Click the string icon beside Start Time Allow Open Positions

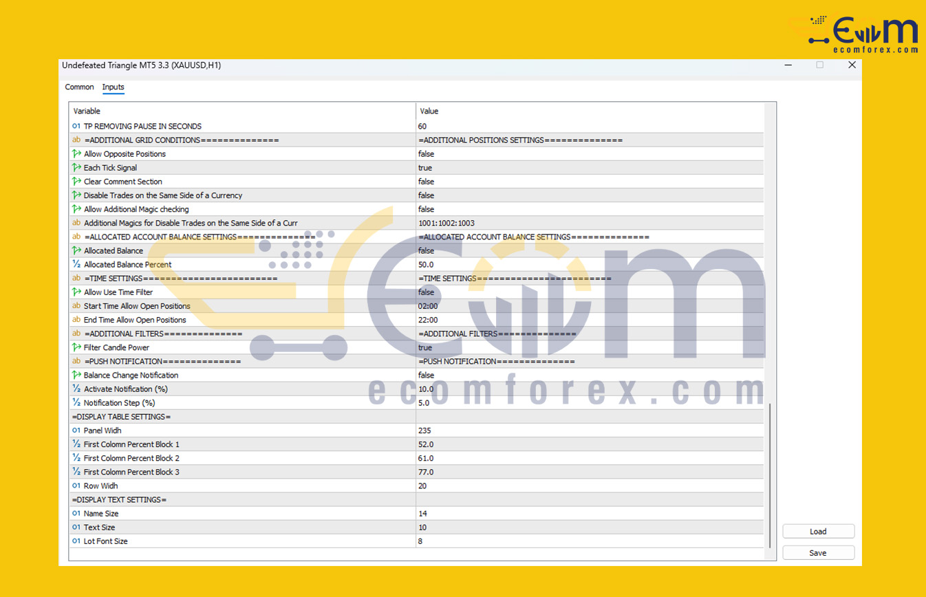76,306
